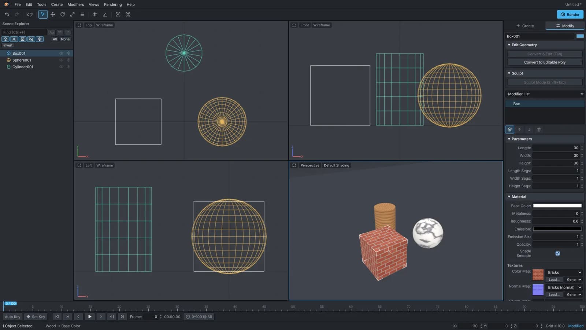The image size is (586, 330).
Task: Open the Rendering menu
Action: click(x=113, y=4)
